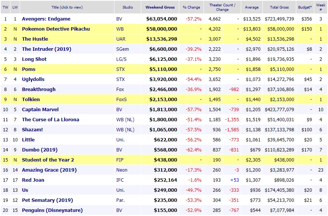Screen dimensions: 328x216
Task: Click SGem studio in The Intruder row
Action: [x=122, y=49]
